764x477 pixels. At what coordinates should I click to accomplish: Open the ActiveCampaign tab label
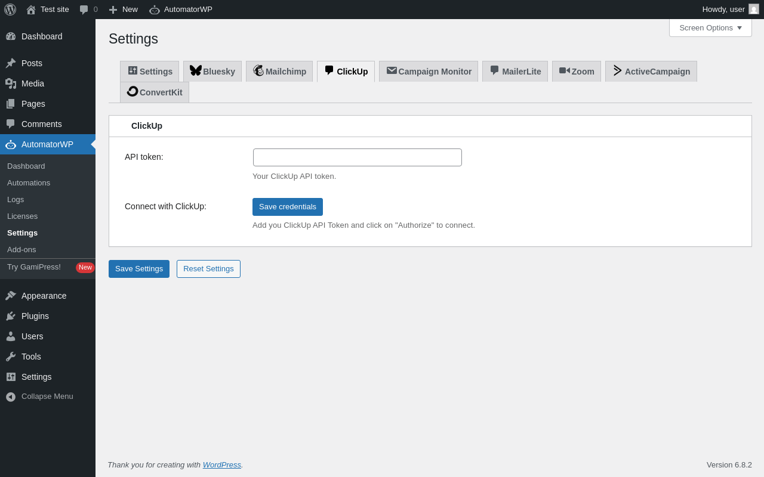coord(658,72)
